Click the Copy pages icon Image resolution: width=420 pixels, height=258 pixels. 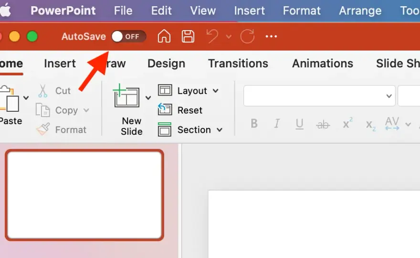(x=43, y=110)
